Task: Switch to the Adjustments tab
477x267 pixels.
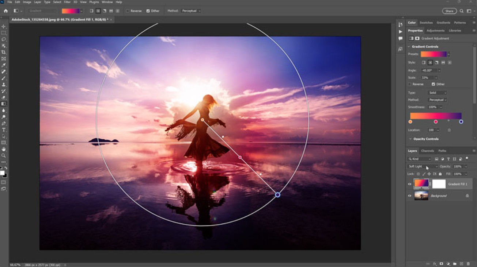Action: click(435, 31)
